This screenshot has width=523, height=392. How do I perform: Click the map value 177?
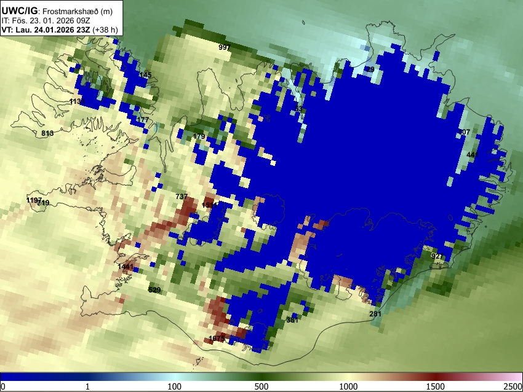click(x=143, y=120)
